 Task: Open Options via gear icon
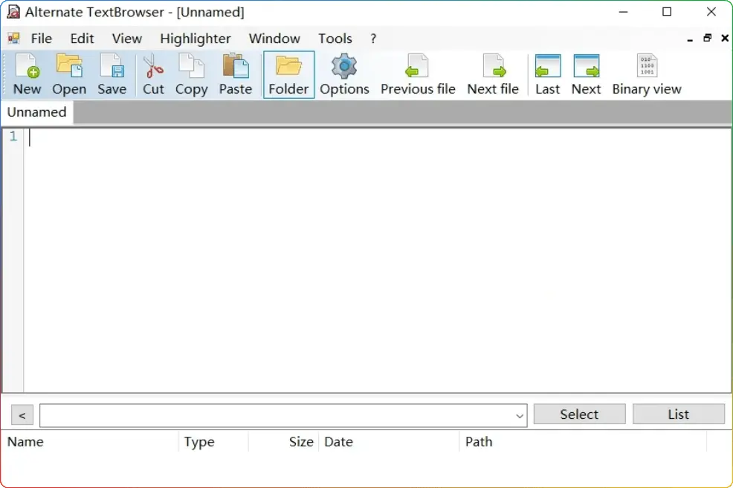[344, 75]
